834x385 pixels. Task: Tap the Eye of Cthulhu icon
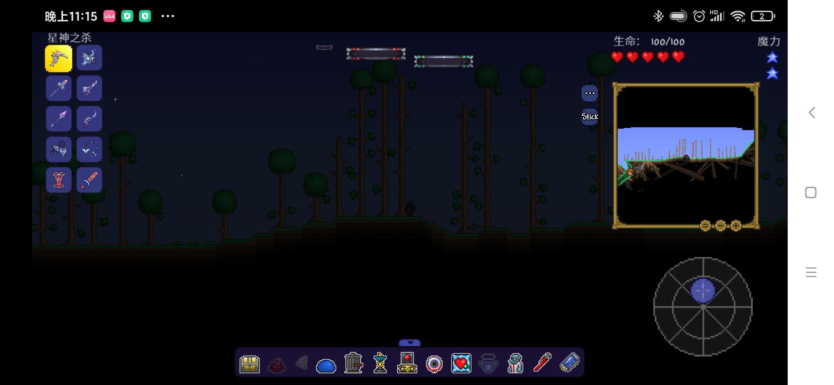(434, 364)
